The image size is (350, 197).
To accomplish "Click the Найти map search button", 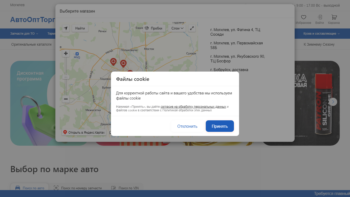I will (80, 28).
